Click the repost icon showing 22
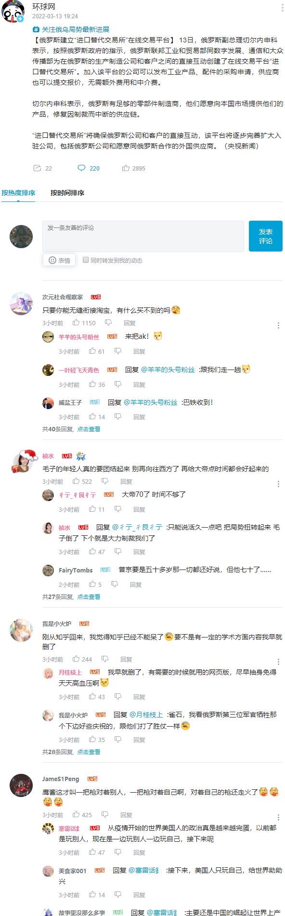 (37, 168)
